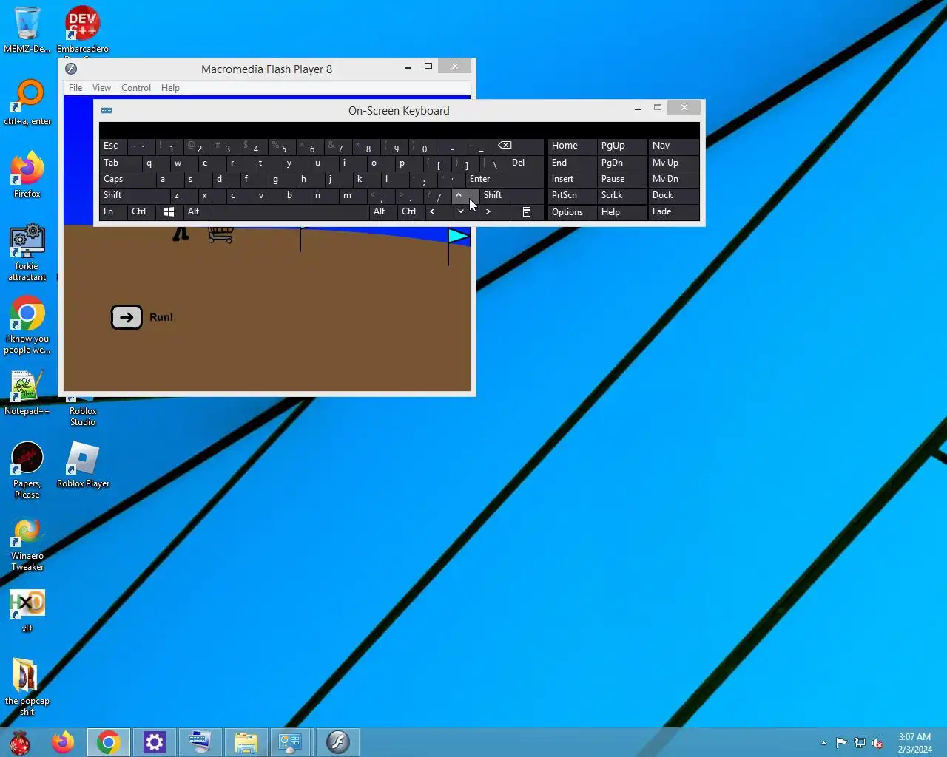Select the Notepad++ desktop shortcut
The image size is (947, 757).
(27, 392)
